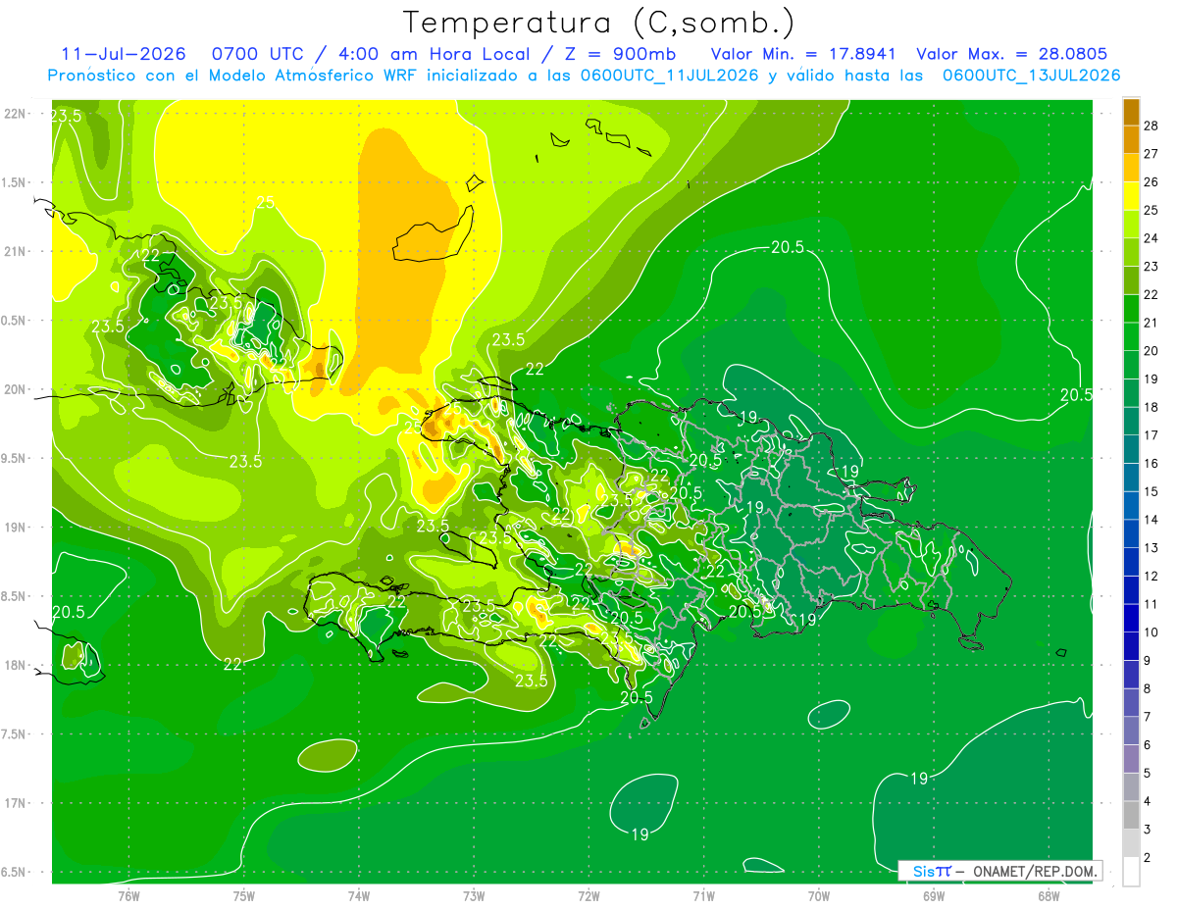The image size is (1177, 909).
Task: Click the '0600UTC_11JUL2026' initialization text
Action: point(669,76)
